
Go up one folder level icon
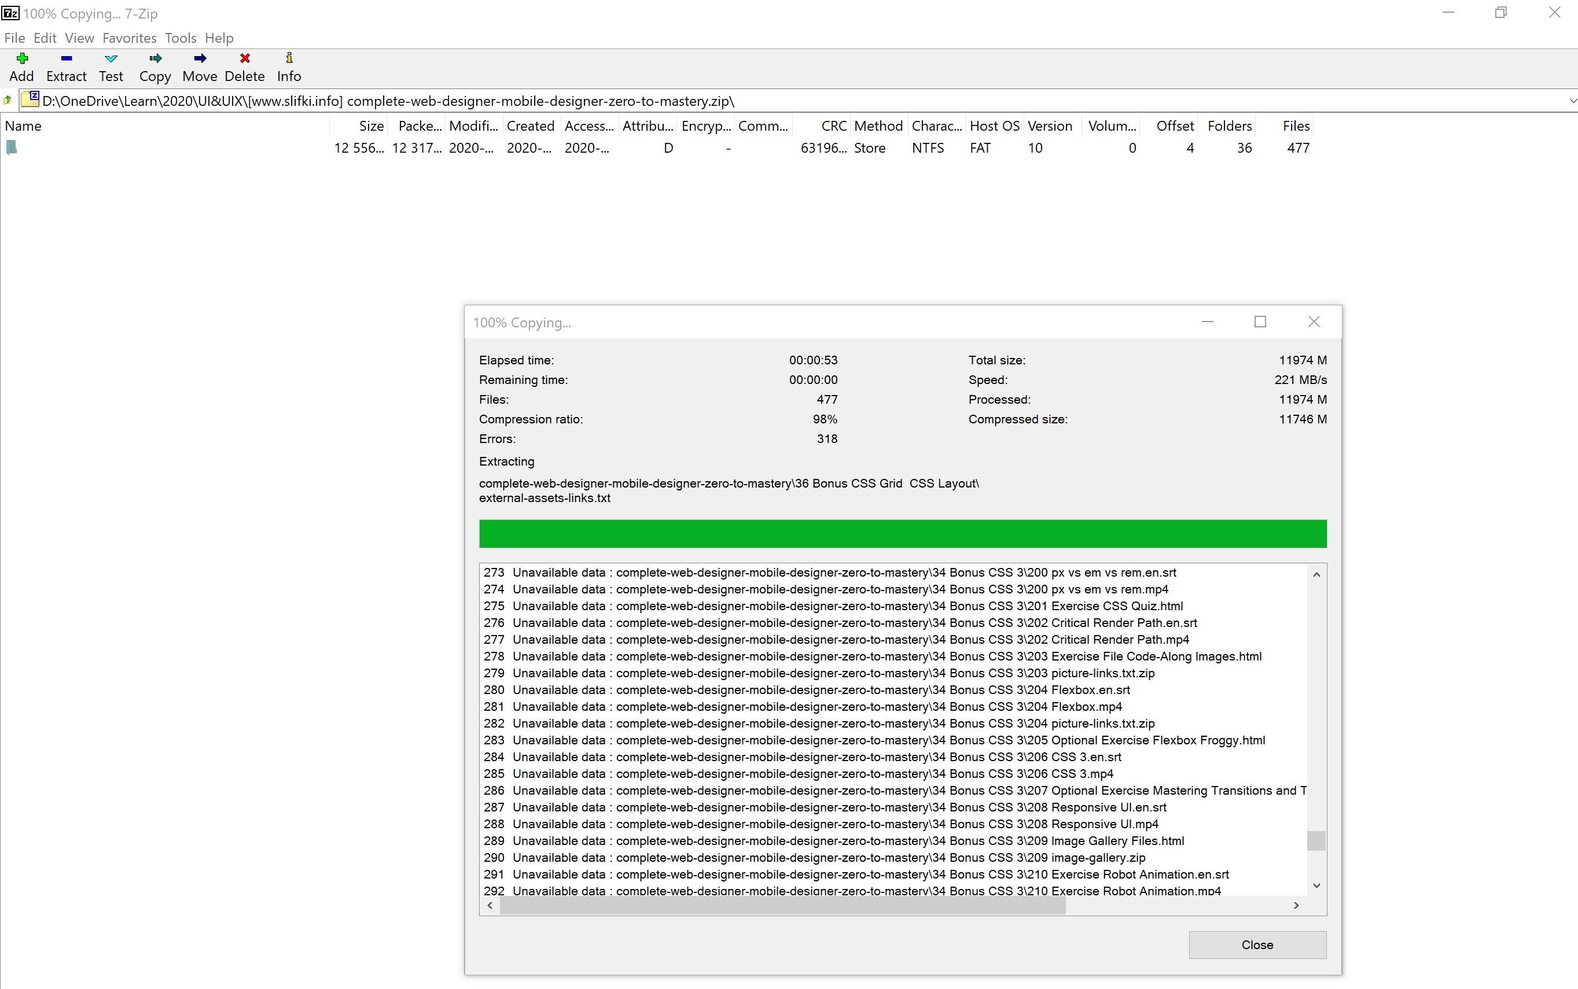pos(7,101)
